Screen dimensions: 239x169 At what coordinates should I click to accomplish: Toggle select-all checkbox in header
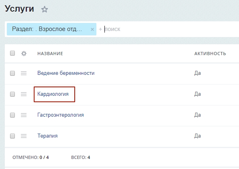click(x=12, y=53)
